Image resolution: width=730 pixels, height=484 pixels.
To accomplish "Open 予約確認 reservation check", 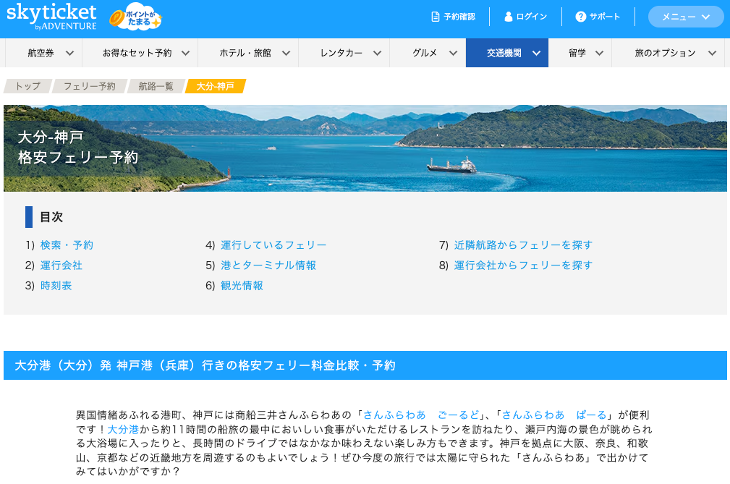I will click(453, 17).
